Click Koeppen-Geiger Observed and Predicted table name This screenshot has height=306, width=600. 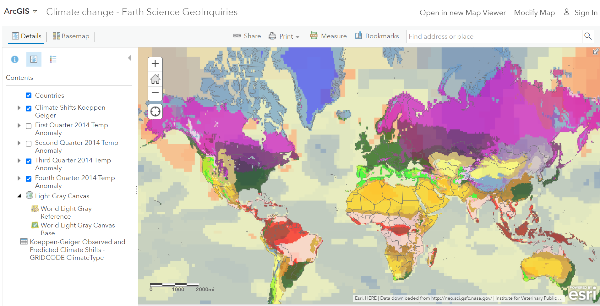point(78,250)
